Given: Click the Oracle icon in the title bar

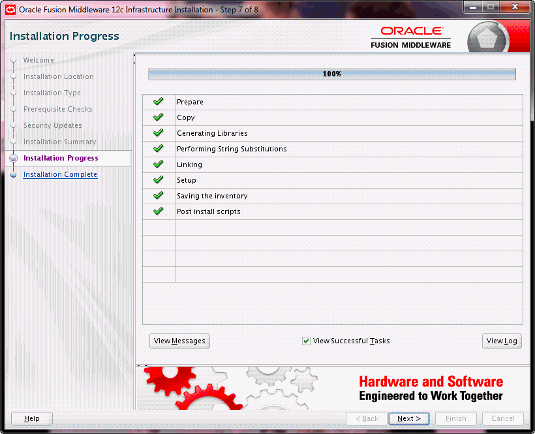Looking at the screenshot, I should (10, 10).
